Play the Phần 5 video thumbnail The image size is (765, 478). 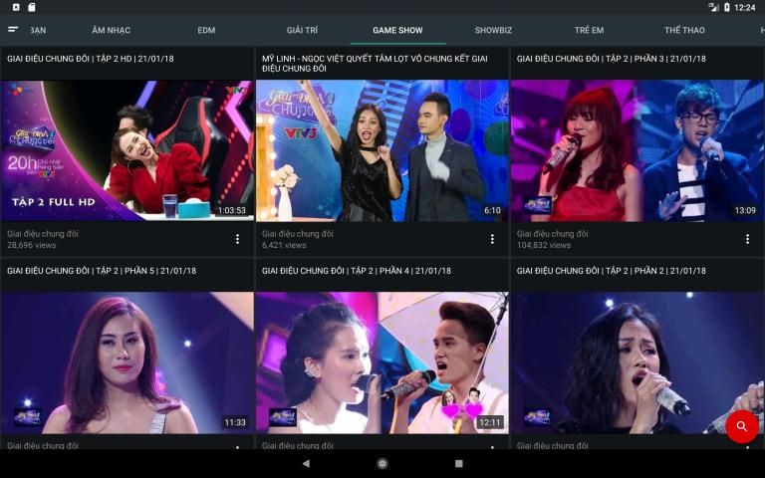coord(127,362)
